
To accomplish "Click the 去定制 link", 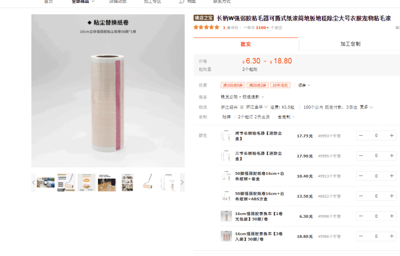I will [x=286, y=117].
